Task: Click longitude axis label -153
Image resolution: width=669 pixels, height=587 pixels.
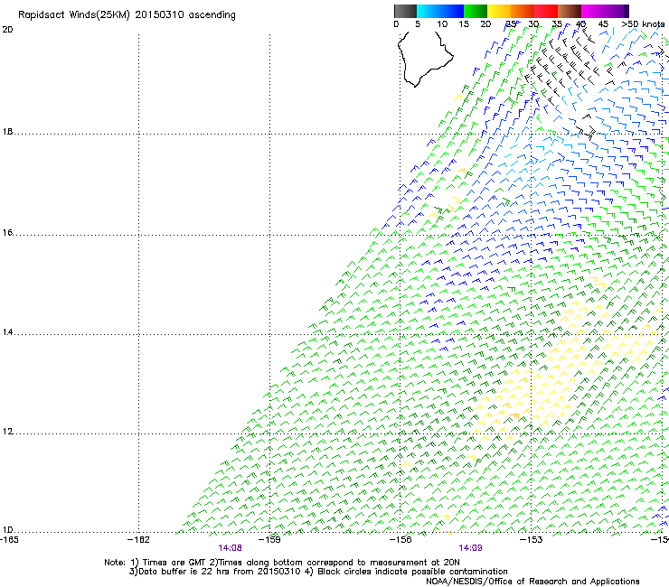Action: [532, 540]
